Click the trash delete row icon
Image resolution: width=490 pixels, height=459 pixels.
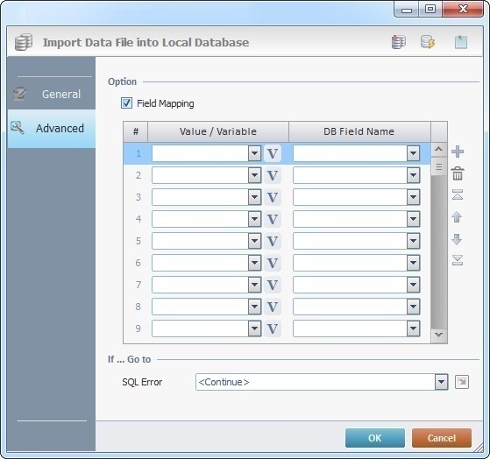point(458,173)
